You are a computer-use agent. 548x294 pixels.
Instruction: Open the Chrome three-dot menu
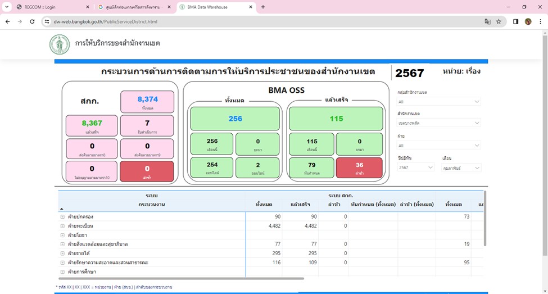pyautogui.click(x=540, y=21)
